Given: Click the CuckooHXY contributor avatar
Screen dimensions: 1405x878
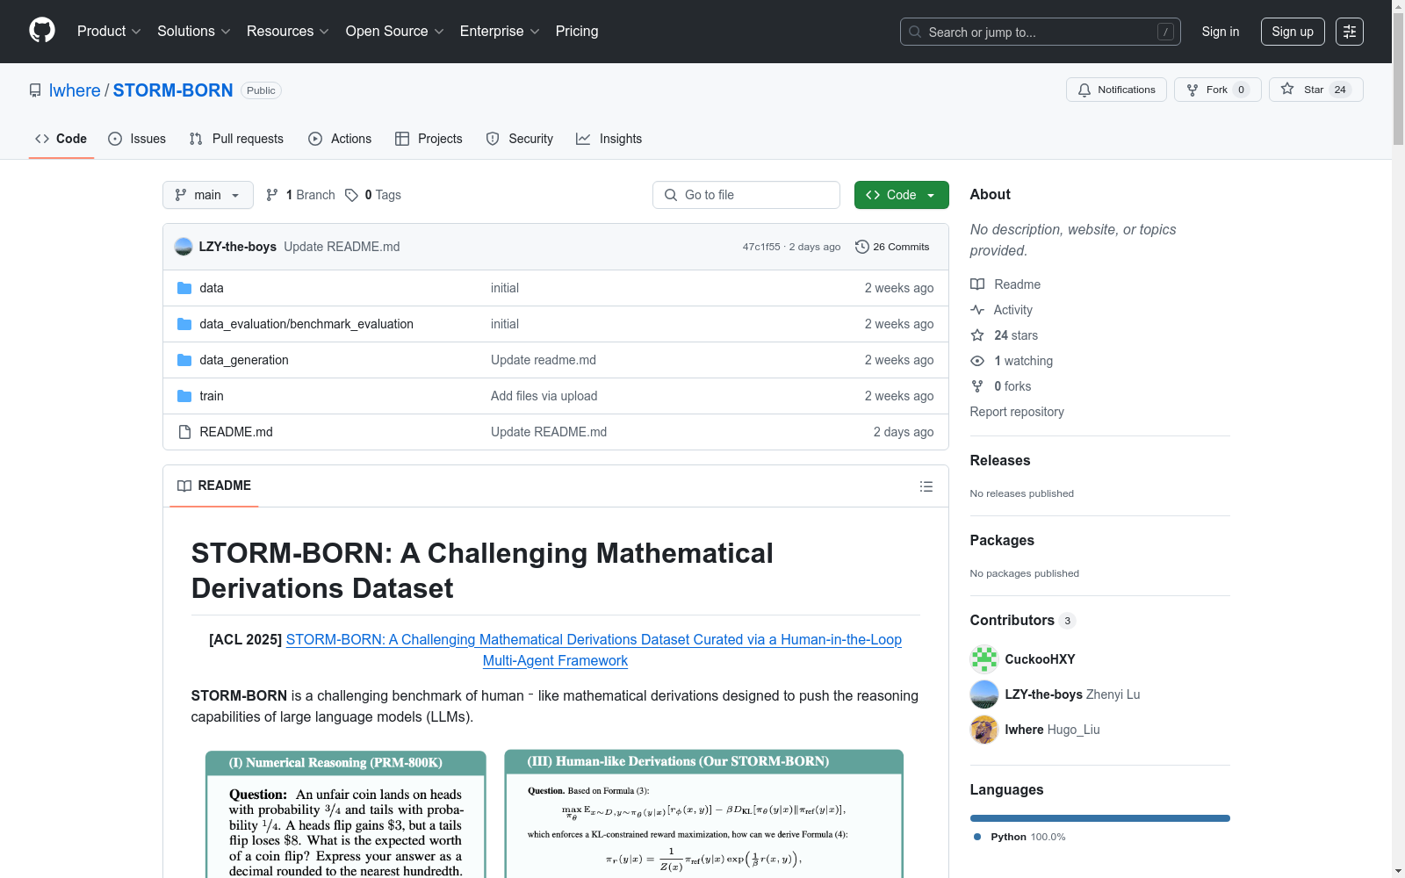Looking at the screenshot, I should coord(984,659).
